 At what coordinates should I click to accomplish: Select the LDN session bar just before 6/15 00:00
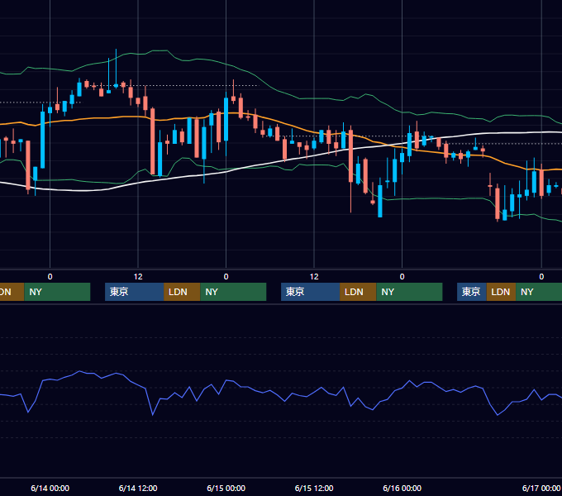182,292
